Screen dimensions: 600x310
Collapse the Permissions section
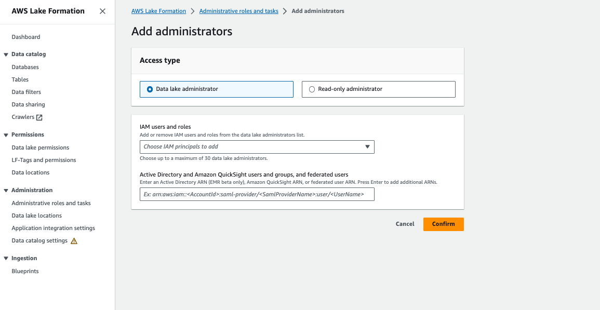pos(6,135)
